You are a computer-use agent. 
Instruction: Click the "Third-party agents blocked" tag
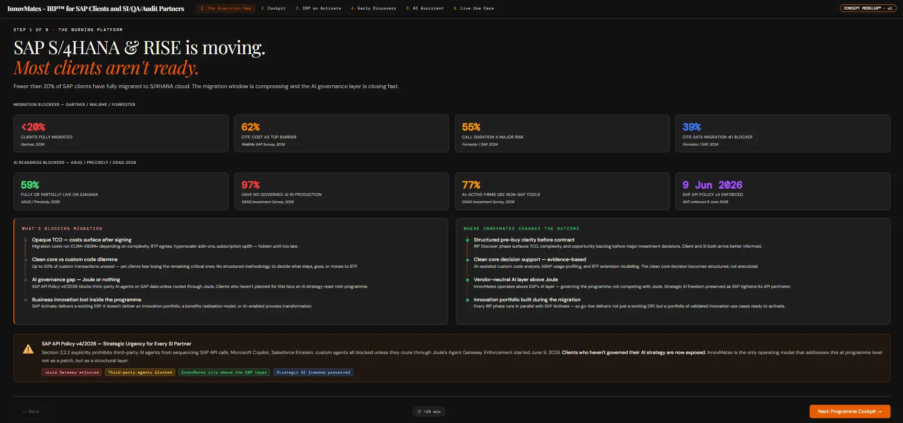(140, 372)
